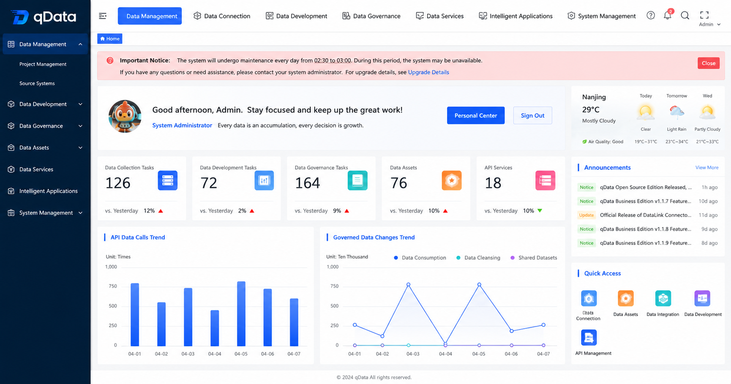The width and height of the screenshot is (731, 384).
Task: Open the notification bell
Action: 668,16
